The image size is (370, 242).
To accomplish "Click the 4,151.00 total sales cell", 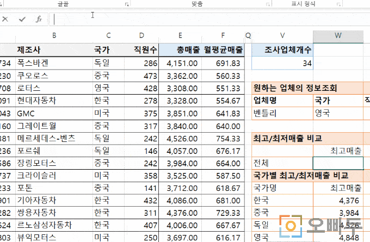I will click(x=180, y=63).
